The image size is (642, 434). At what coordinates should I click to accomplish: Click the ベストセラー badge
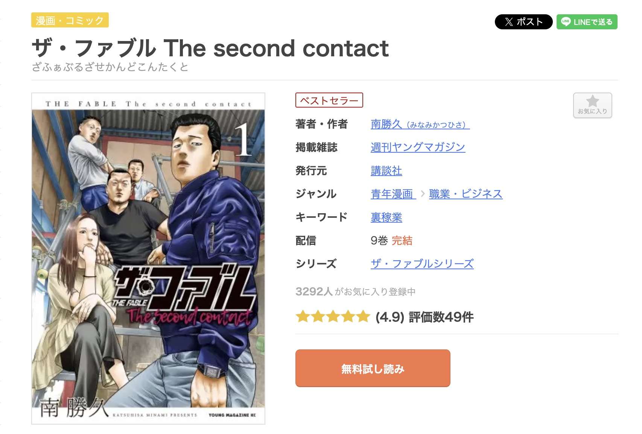coord(328,101)
